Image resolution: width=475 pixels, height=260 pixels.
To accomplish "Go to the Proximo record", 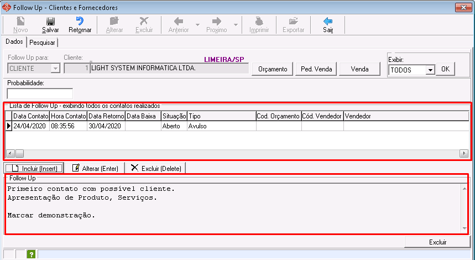I will click(x=217, y=24).
